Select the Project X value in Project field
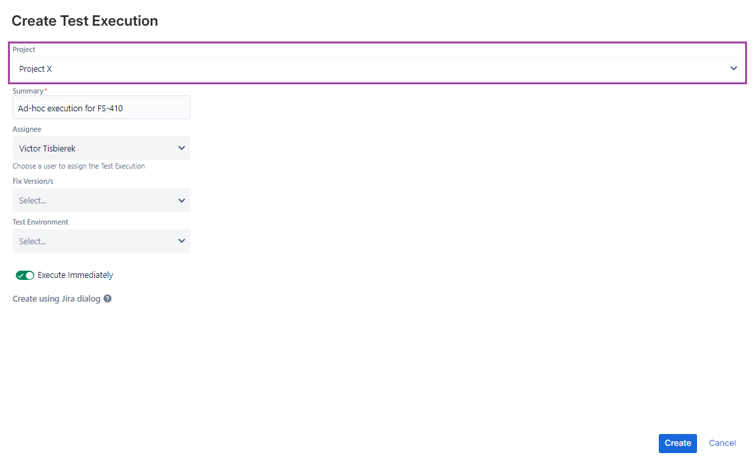 point(36,68)
